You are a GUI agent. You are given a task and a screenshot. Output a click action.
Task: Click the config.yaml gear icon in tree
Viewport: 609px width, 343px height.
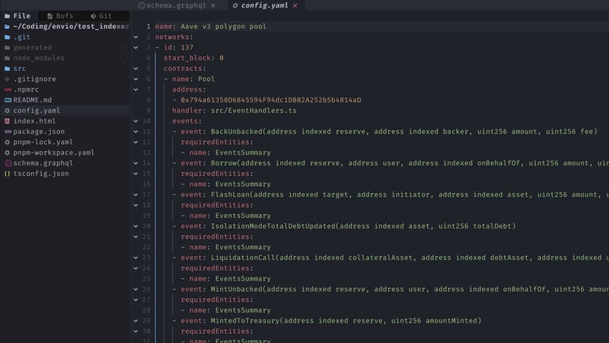click(7, 111)
